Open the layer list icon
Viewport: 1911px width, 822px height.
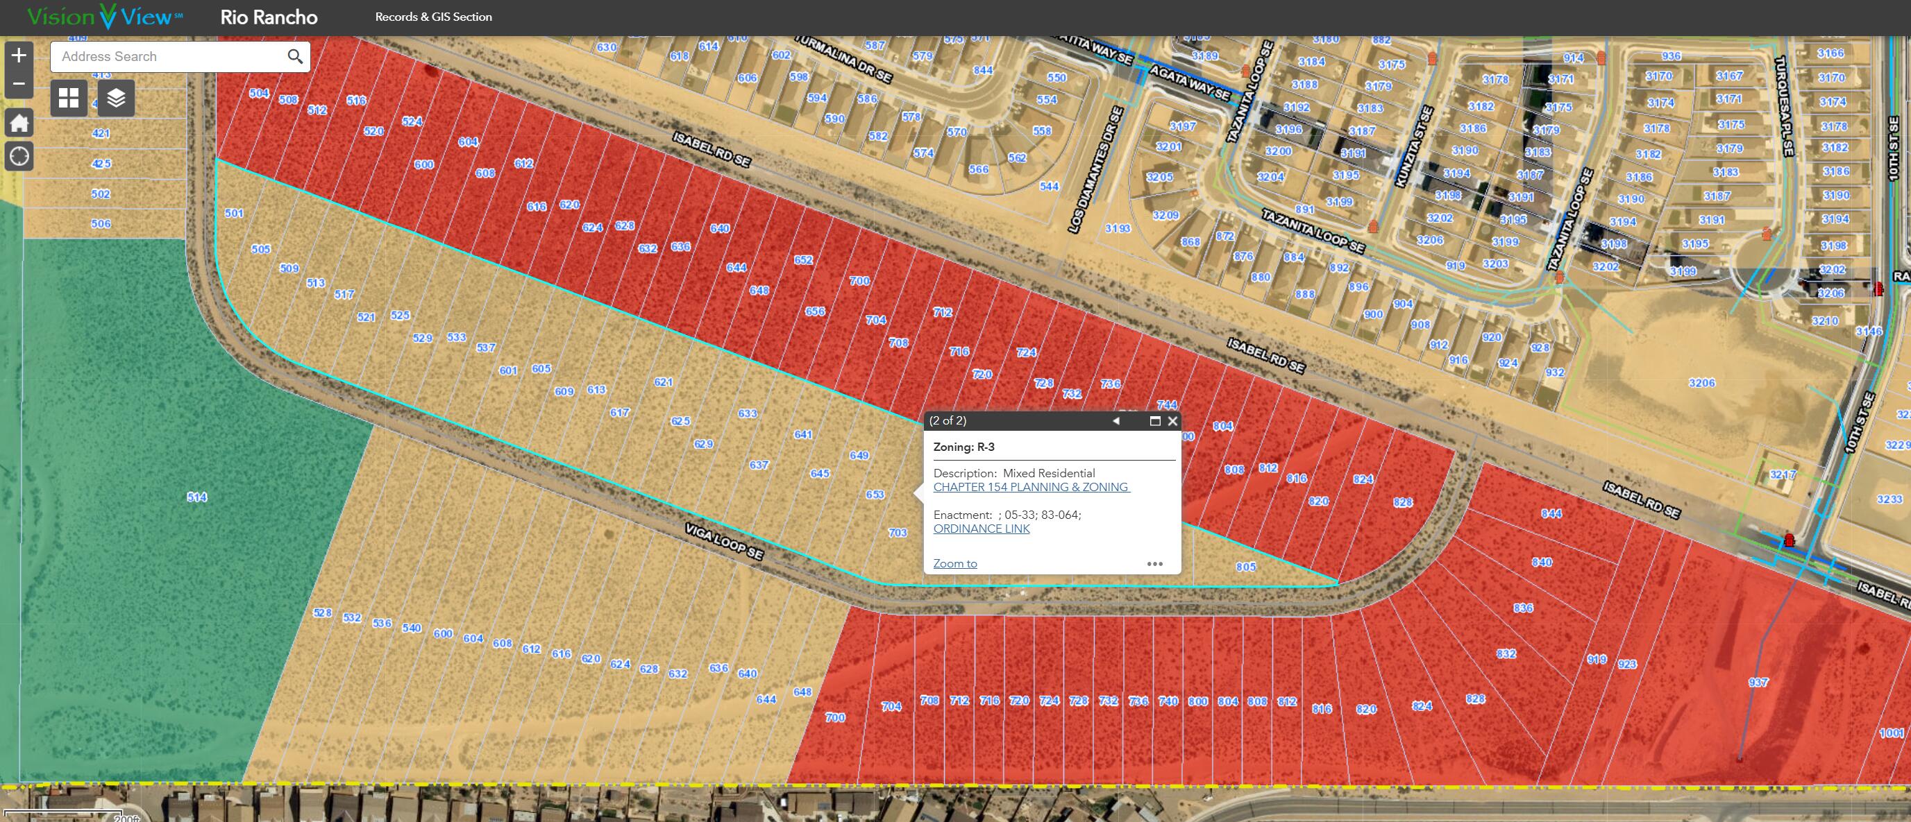tap(117, 98)
